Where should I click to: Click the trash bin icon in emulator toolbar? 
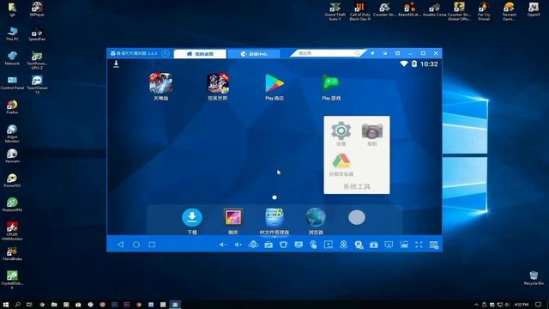pos(283,245)
